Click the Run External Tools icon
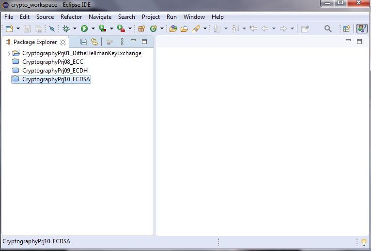This screenshot has height=251, width=371. 121,29
